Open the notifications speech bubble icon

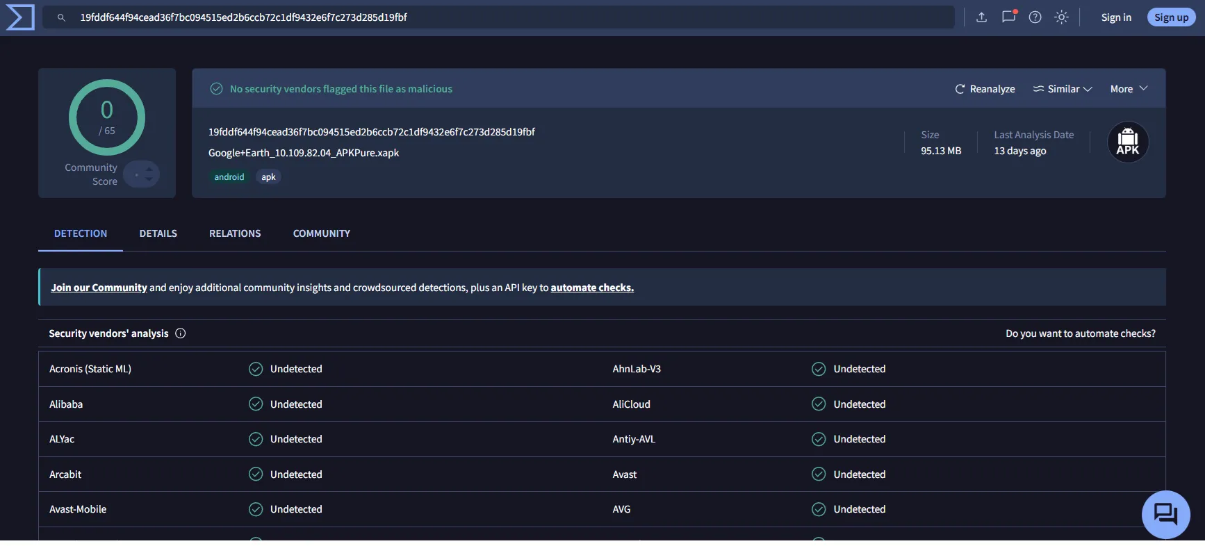1008,17
